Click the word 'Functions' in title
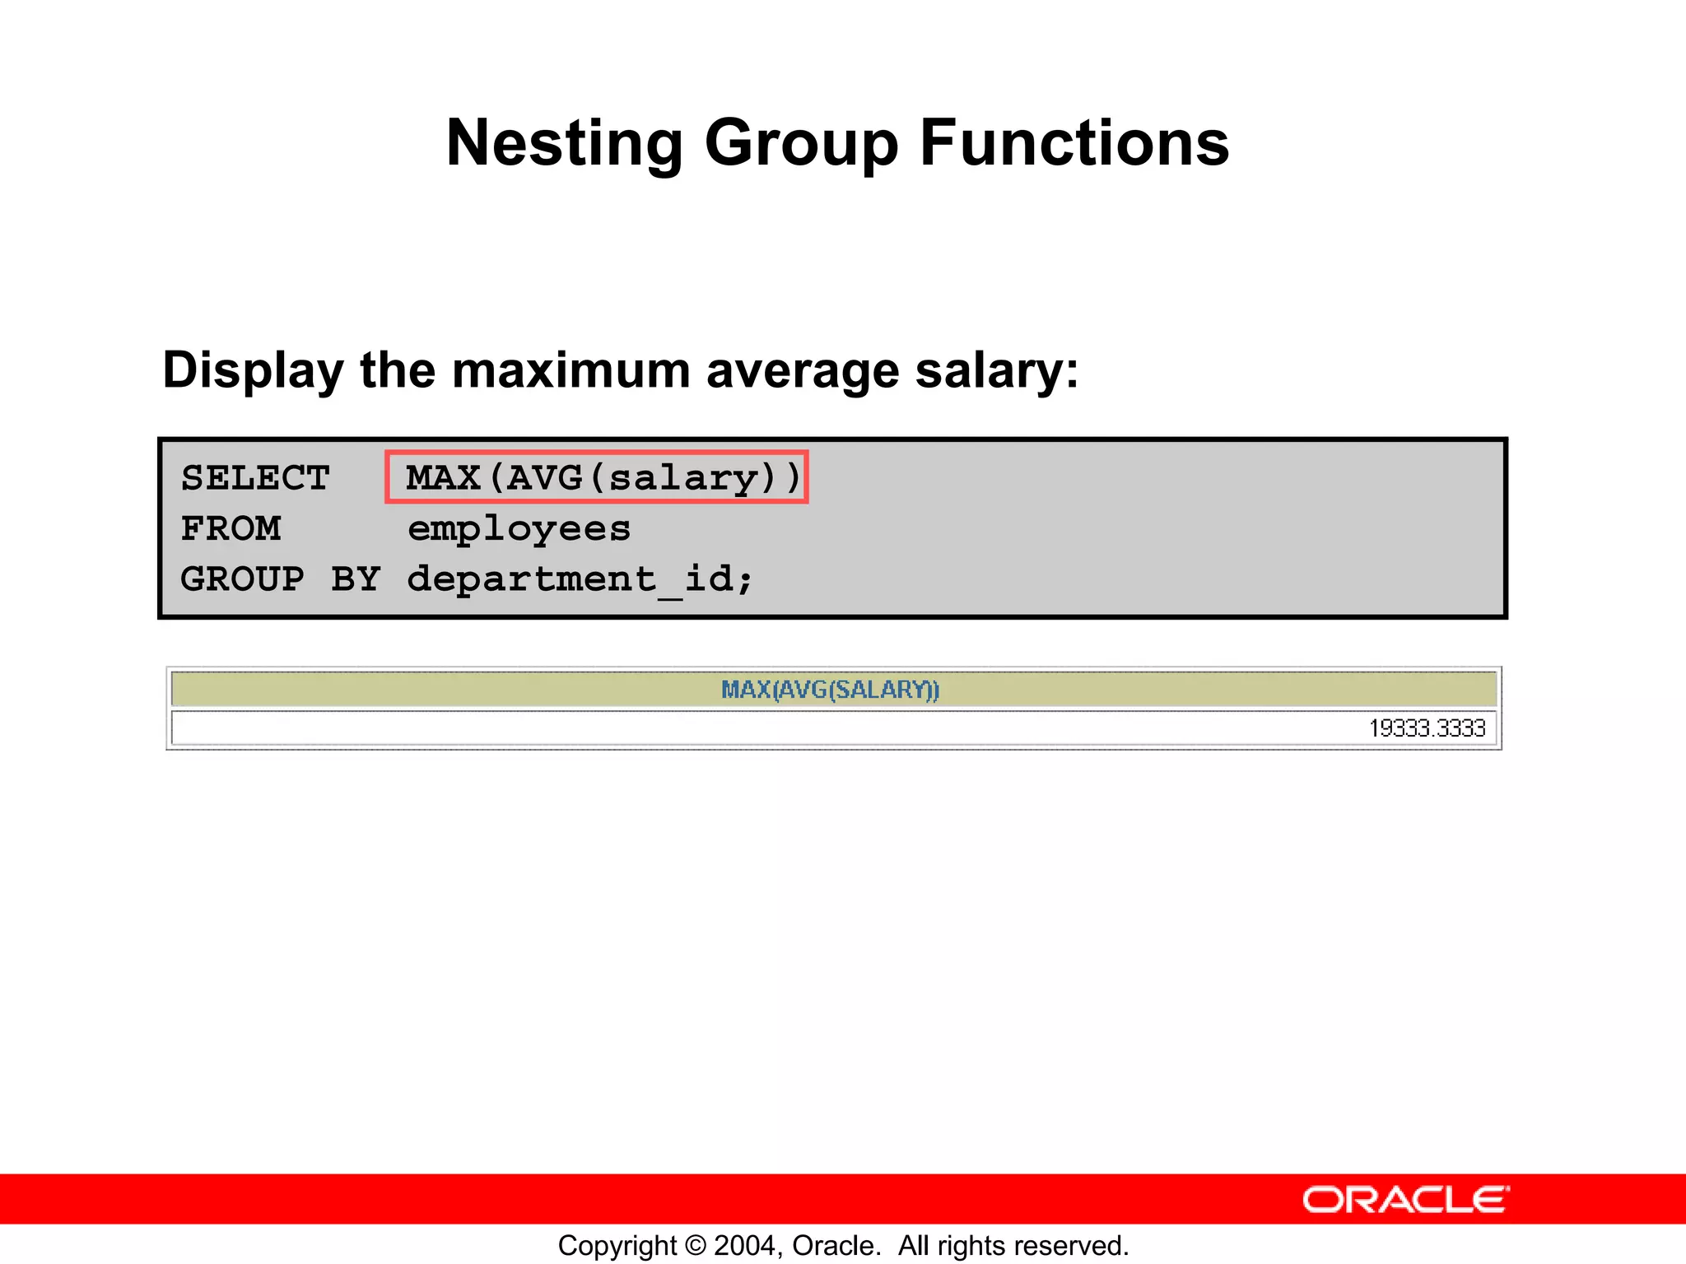1686x1264 pixels. [x=1074, y=142]
